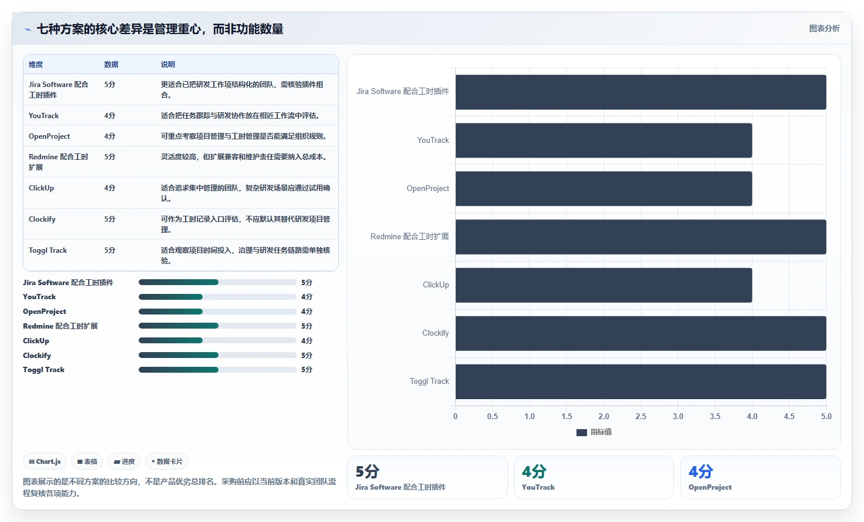Click the Clockify label in progress list
The height and width of the screenshot is (522, 864).
coord(37,356)
